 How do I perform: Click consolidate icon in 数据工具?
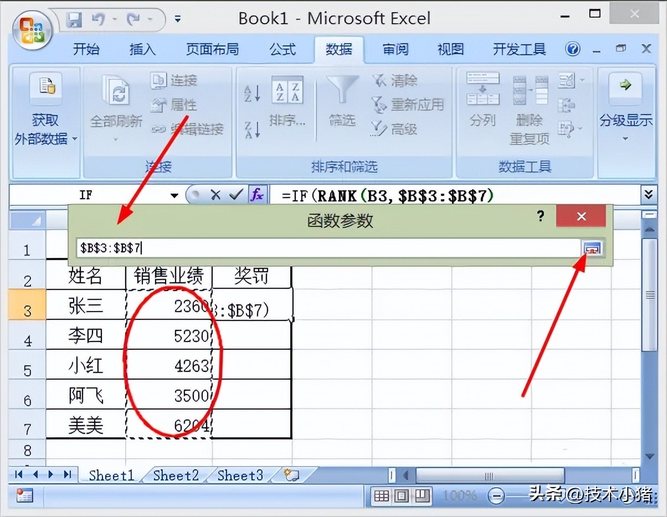pos(567,105)
